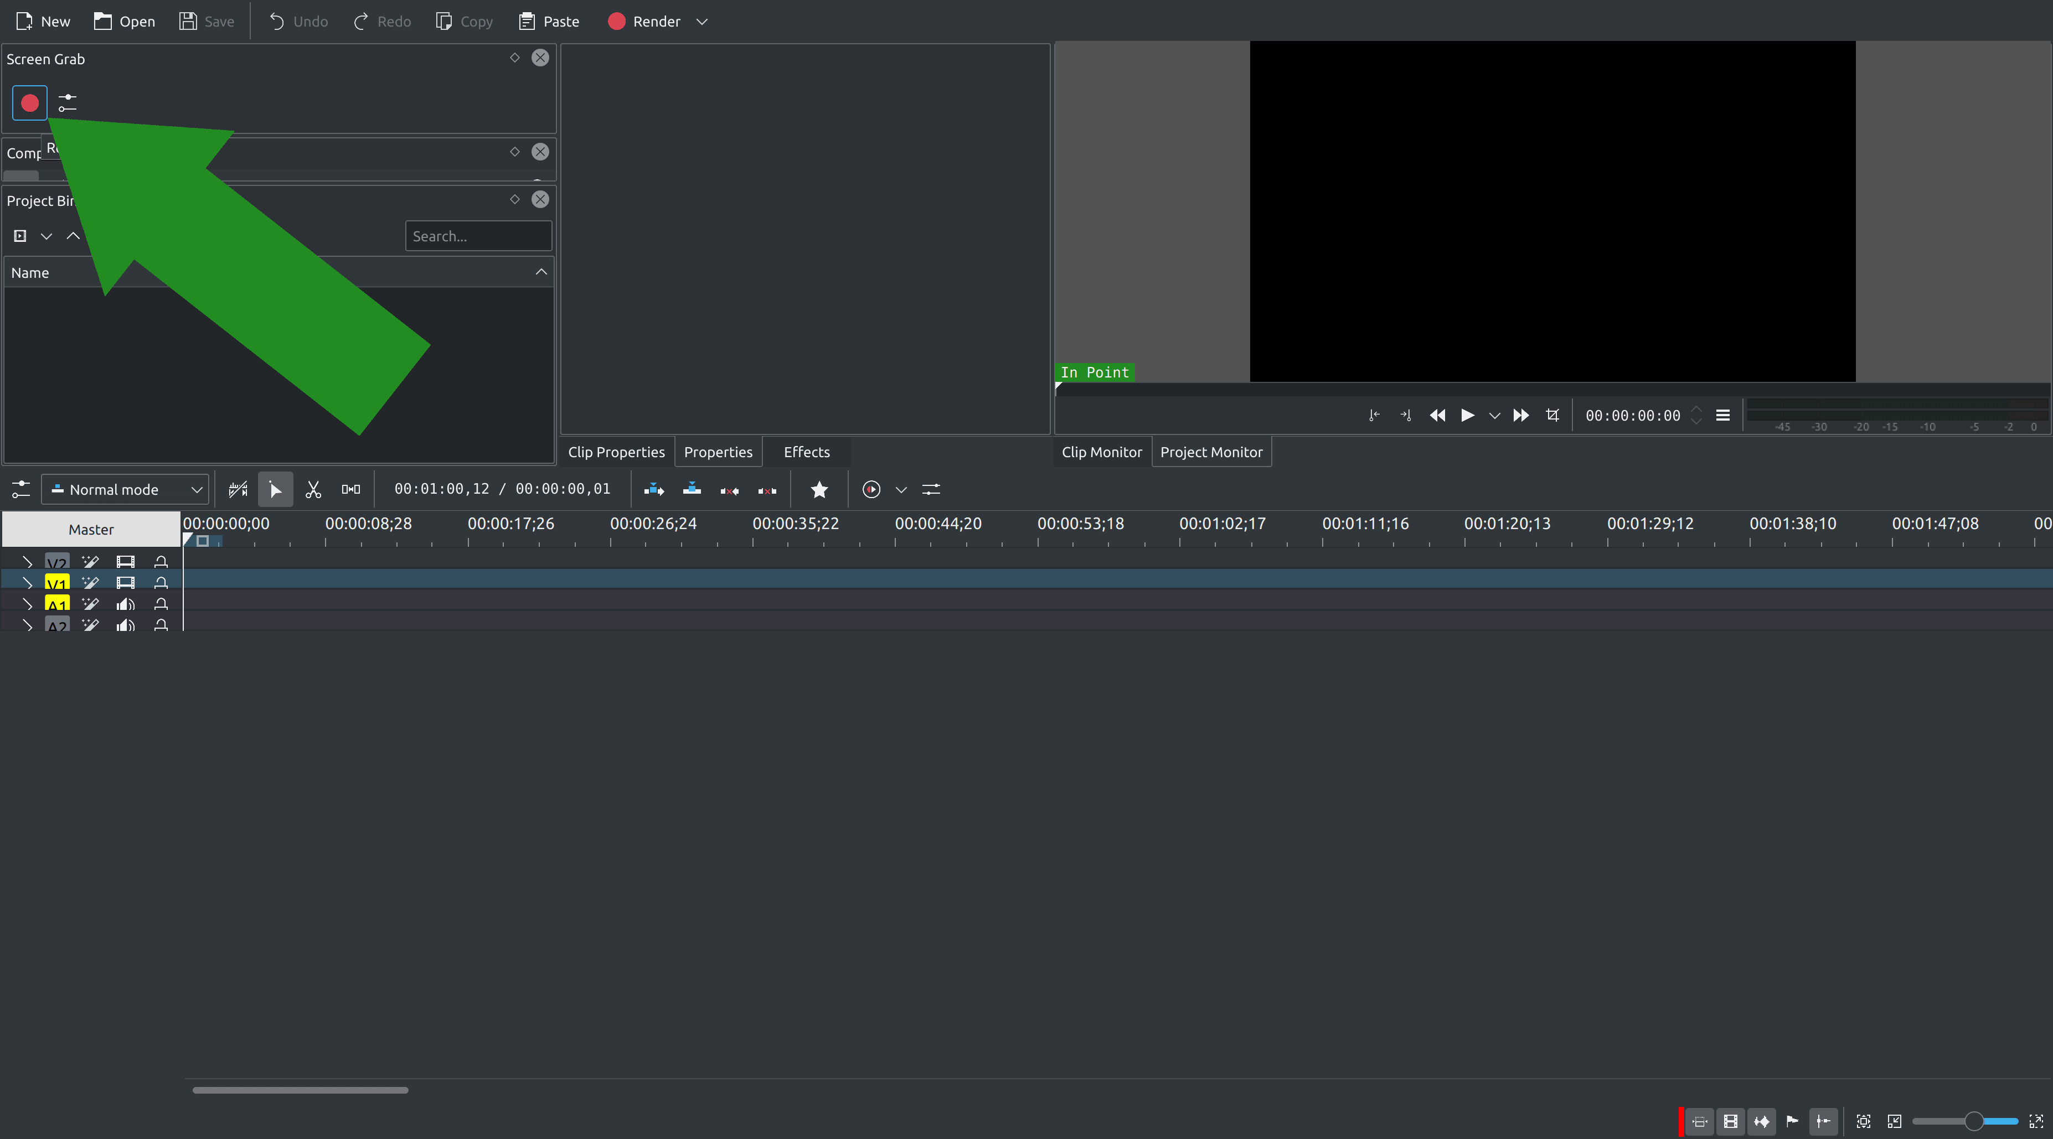Click the Open project button
Image resolution: width=2053 pixels, height=1139 pixels.
(x=125, y=22)
